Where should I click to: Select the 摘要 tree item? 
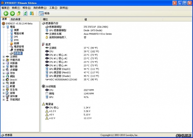(x=16, y=30)
